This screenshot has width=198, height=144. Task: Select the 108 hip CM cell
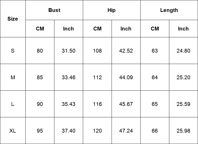97,51
